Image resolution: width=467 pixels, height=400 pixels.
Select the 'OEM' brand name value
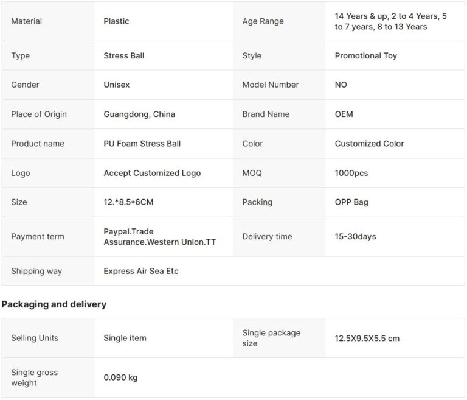[344, 114]
